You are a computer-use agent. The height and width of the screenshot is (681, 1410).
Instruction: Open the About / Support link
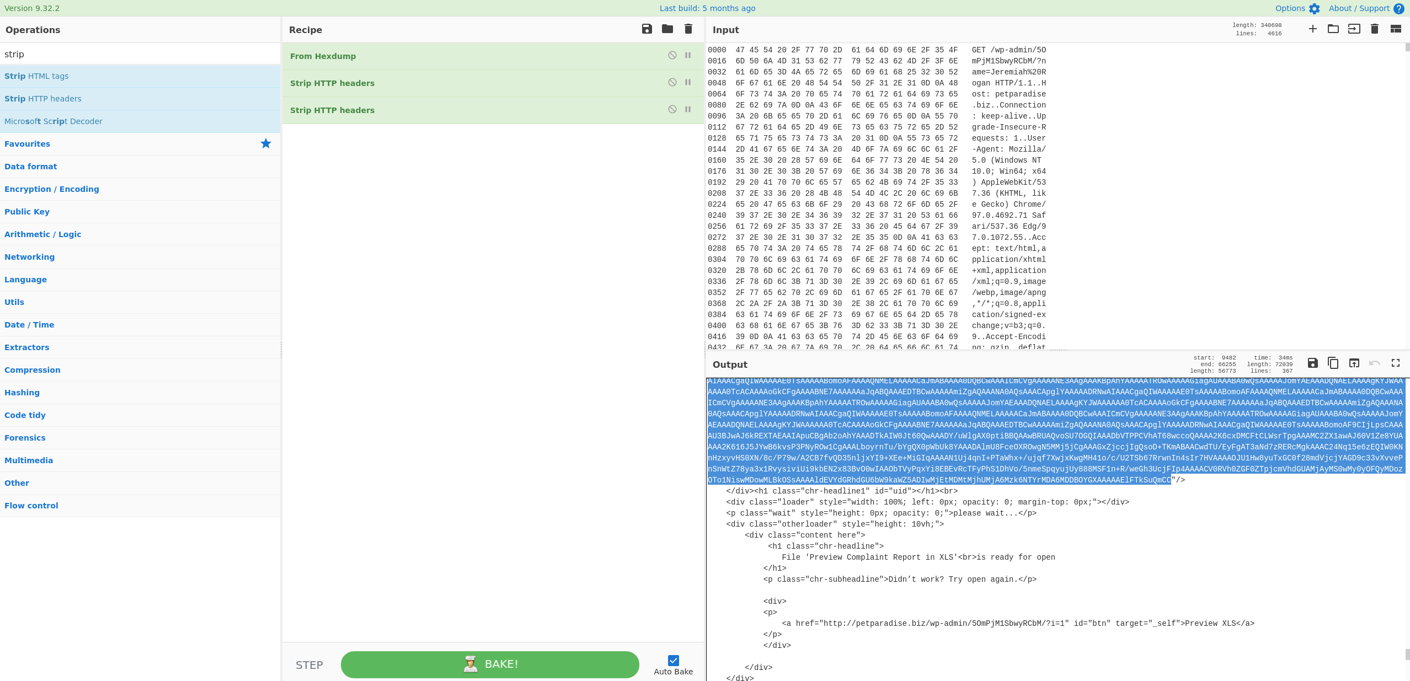[1359, 8]
